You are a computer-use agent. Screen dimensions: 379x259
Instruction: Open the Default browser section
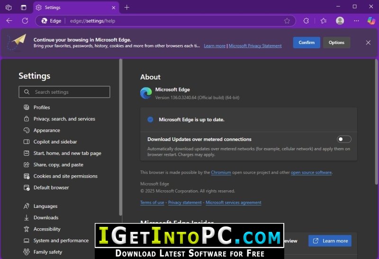51,188
